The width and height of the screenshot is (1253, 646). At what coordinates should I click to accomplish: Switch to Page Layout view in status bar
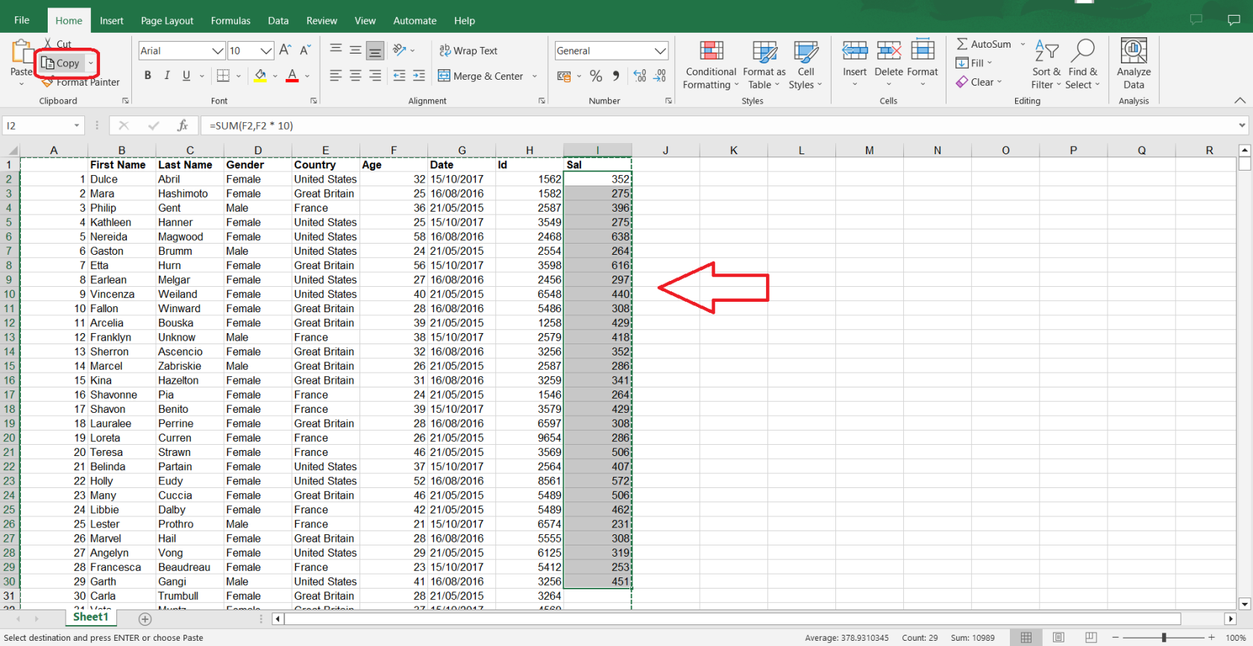click(x=1058, y=638)
